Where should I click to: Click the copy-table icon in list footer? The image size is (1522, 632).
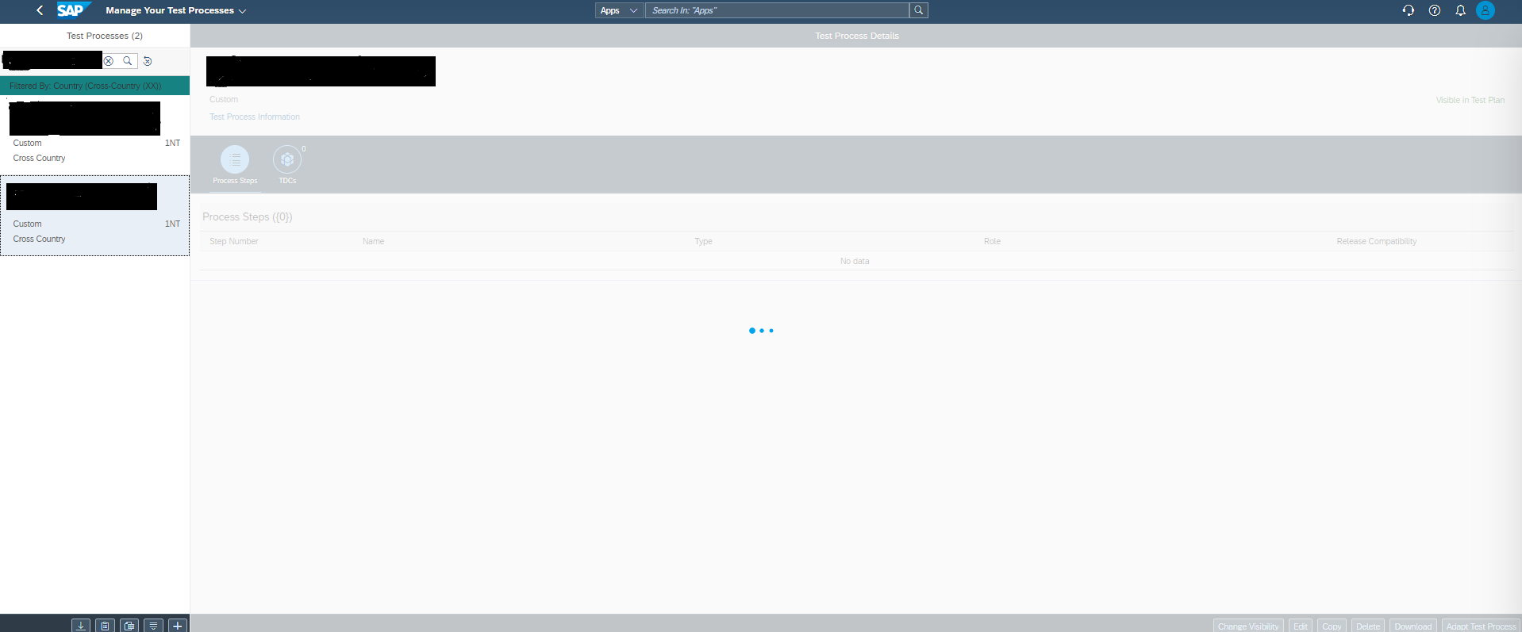click(129, 626)
